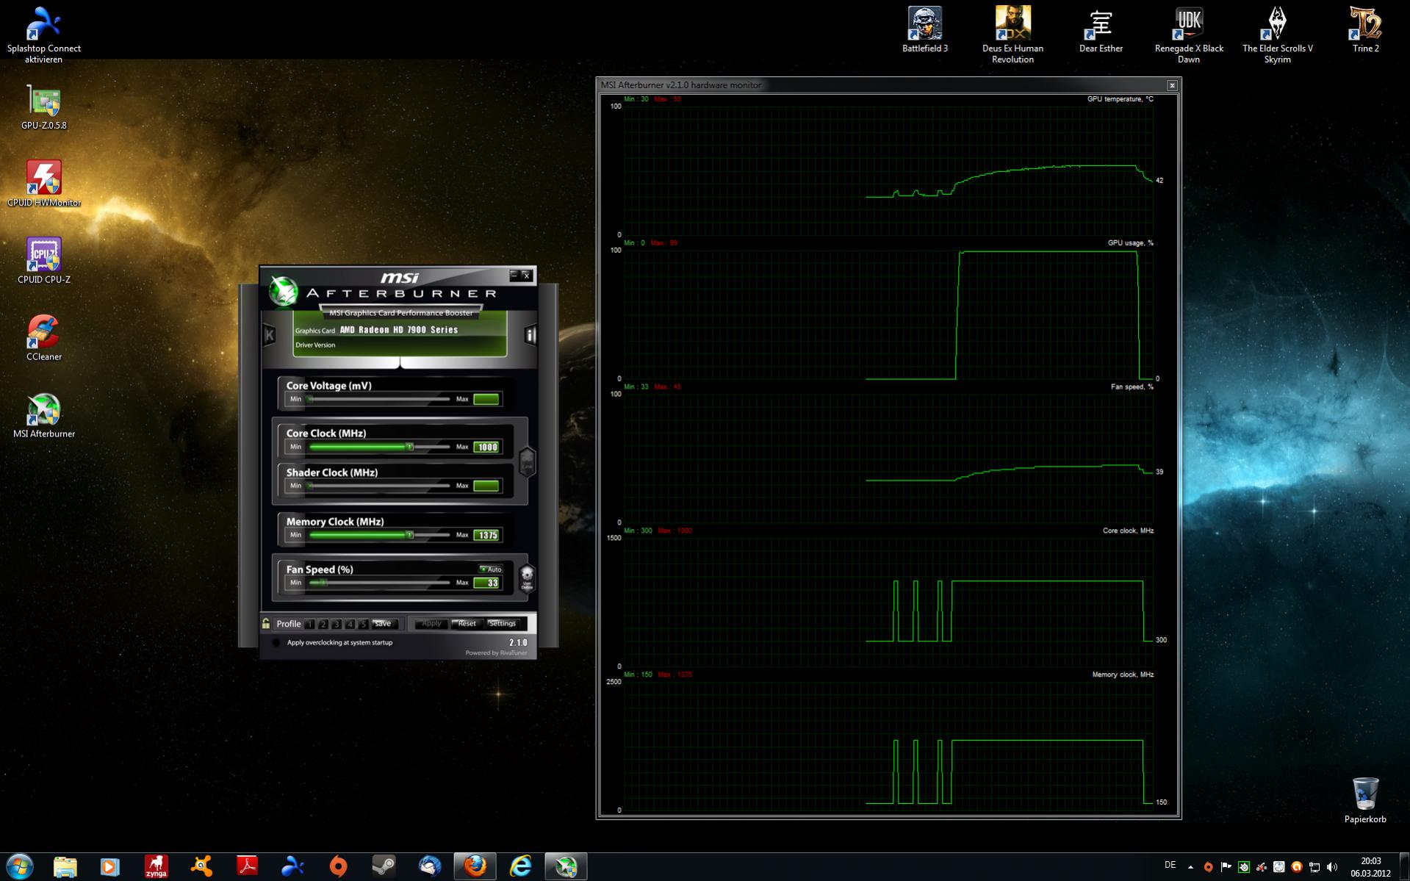This screenshot has width=1410, height=881.
Task: Click the Afterburner profile lock icon
Action: coord(266,624)
